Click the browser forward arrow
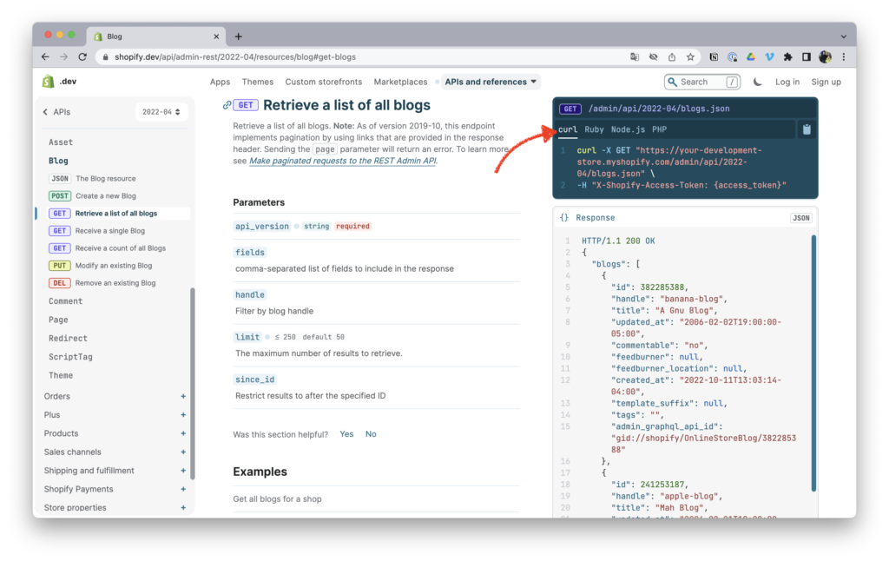The width and height of the screenshot is (889, 561). (64, 56)
